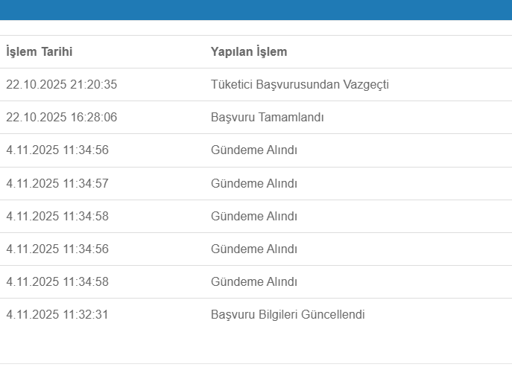Select the 22.10.2025 21:20:35 timestamp

coord(62,85)
